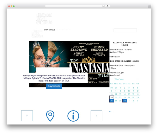Click the Sun column header in calendar
The height and width of the screenshot is (134, 158).
click(112, 84)
